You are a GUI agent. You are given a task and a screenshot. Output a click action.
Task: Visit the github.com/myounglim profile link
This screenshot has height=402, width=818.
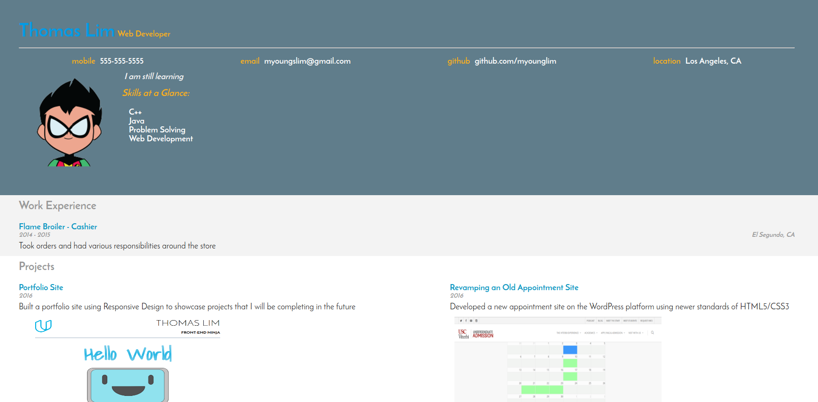[515, 61]
